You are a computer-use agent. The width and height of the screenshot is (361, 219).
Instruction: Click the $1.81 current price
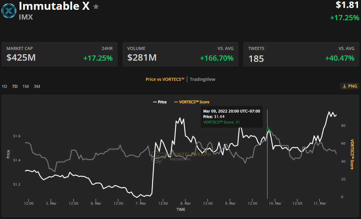[348, 5]
